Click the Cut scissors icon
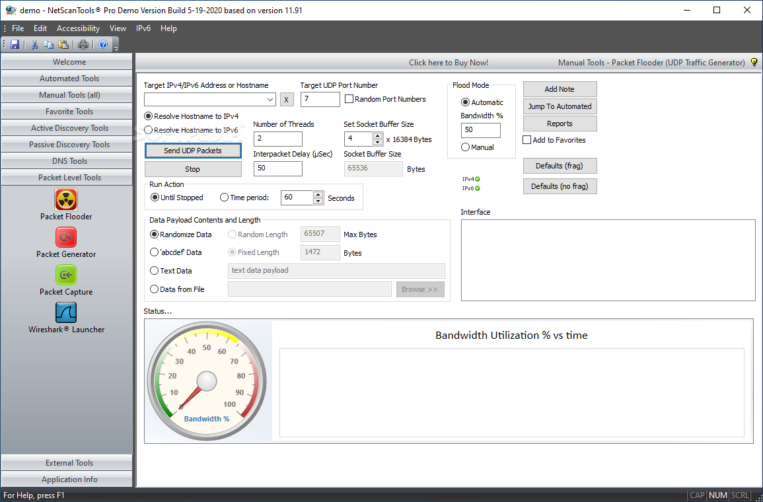Image resolution: width=763 pixels, height=502 pixels. pyautogui.click(x=34, y=44)
